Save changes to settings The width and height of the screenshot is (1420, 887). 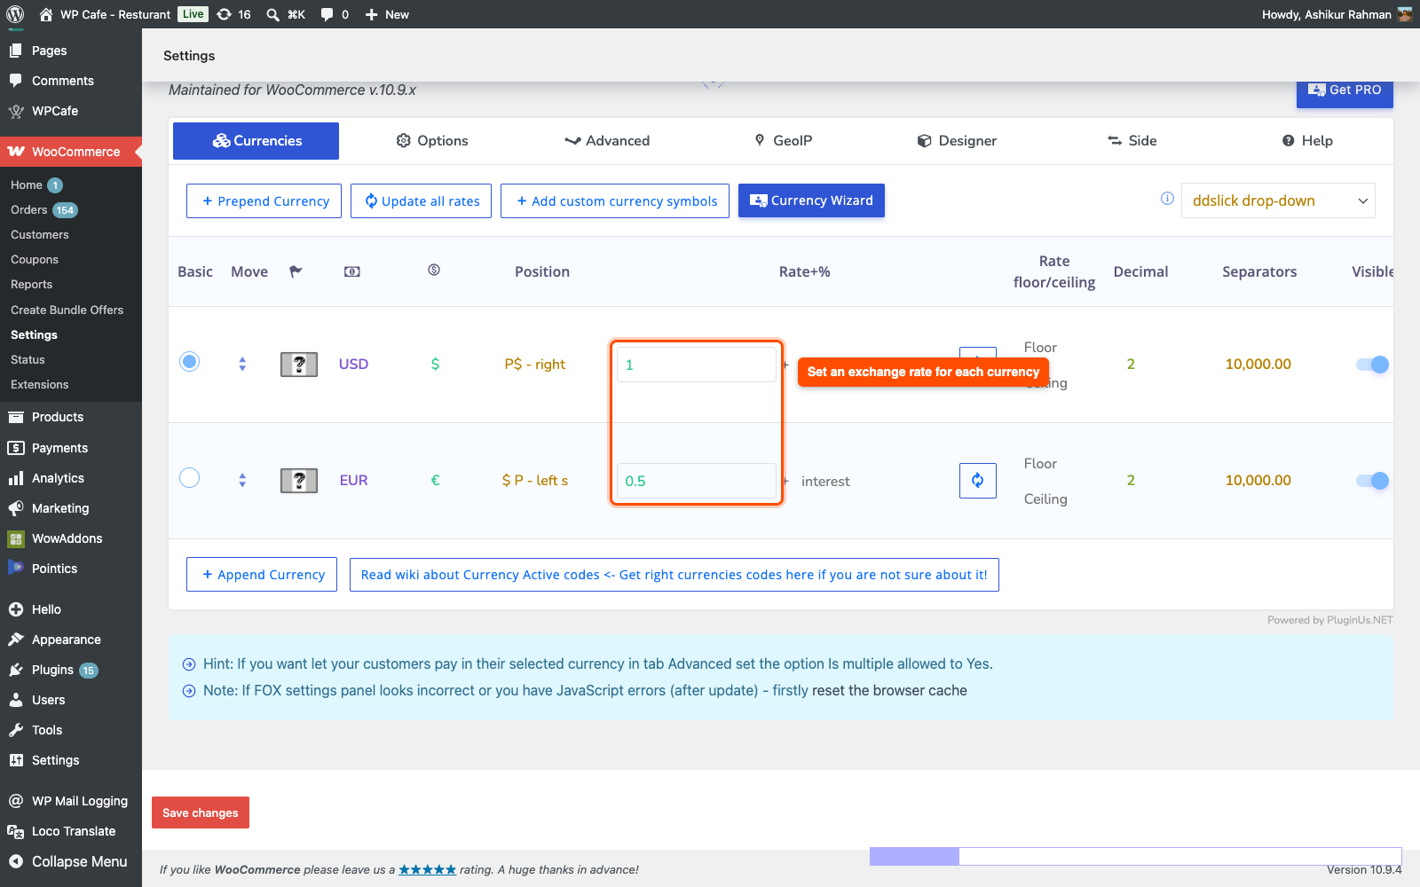coord(201,812)
